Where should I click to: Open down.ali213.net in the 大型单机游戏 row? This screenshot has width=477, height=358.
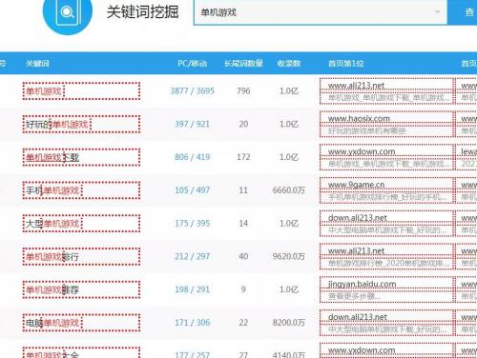(358, 218)
